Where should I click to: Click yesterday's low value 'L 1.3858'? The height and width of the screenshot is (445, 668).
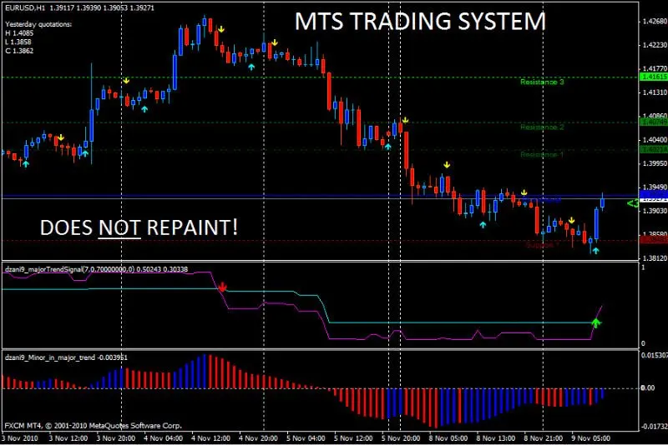click(x=18, y=42)
